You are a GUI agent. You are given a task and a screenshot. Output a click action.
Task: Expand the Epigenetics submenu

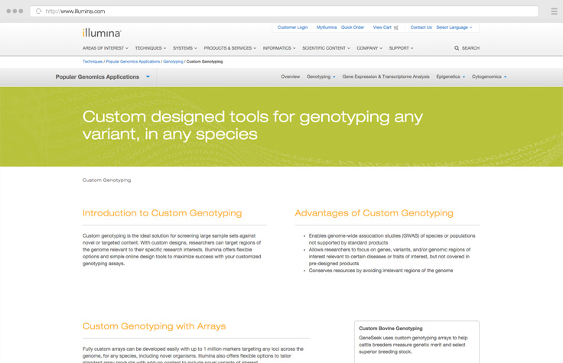click(x=450, y=77)
